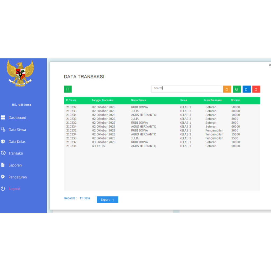Click RUDI DOWA in the 03 Oktober 2023 row

139,142
